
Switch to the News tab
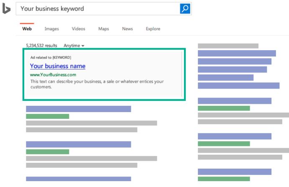click(x=128, y=29)
